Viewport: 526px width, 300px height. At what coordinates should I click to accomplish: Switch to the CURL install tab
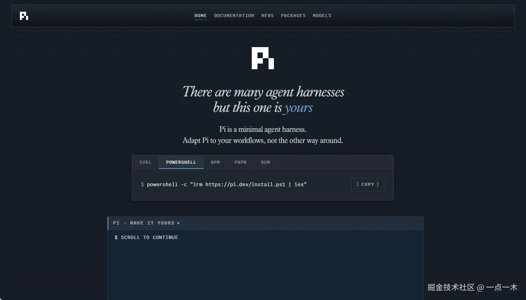145,162
